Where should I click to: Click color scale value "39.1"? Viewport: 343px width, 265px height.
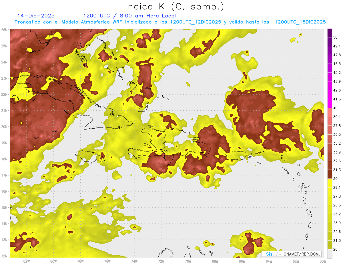click(337, 117)
